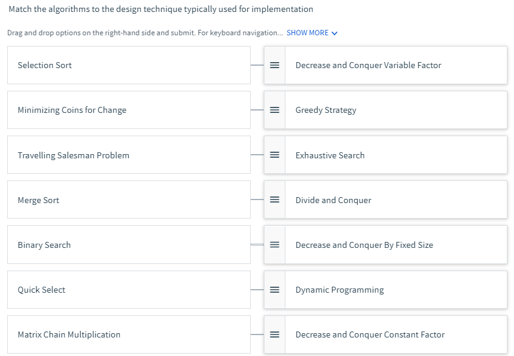Click the Exhaustive Search drag handle icon
Screen dimensions: 514x356
tap(275, 155)
